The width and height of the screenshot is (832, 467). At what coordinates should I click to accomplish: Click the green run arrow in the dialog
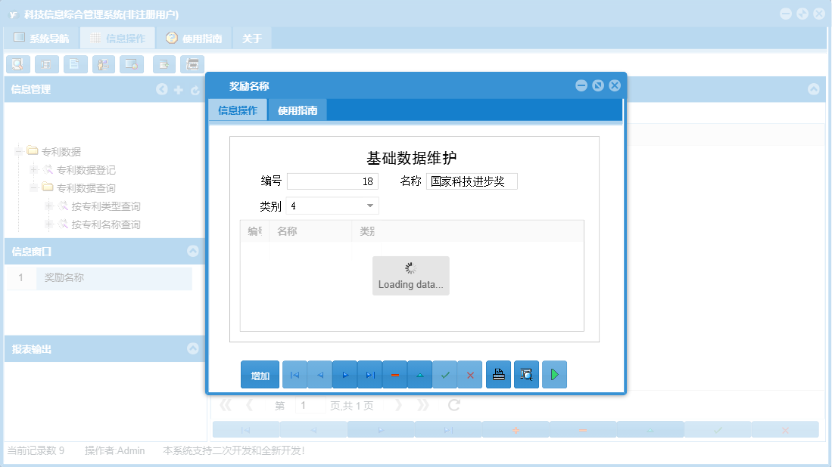(x=554, y=374)
